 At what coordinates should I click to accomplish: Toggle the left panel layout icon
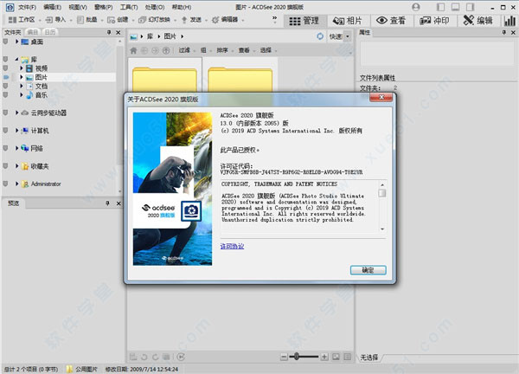pyautogui.click(x=440, y=7)
